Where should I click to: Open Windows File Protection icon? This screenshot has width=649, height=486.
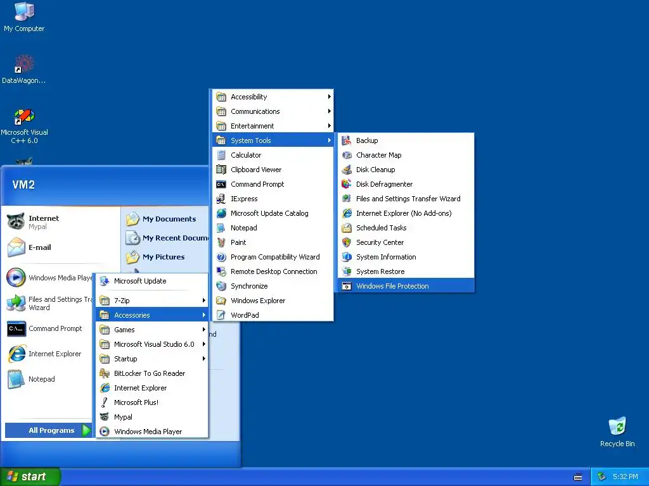[x=347, y=286]
